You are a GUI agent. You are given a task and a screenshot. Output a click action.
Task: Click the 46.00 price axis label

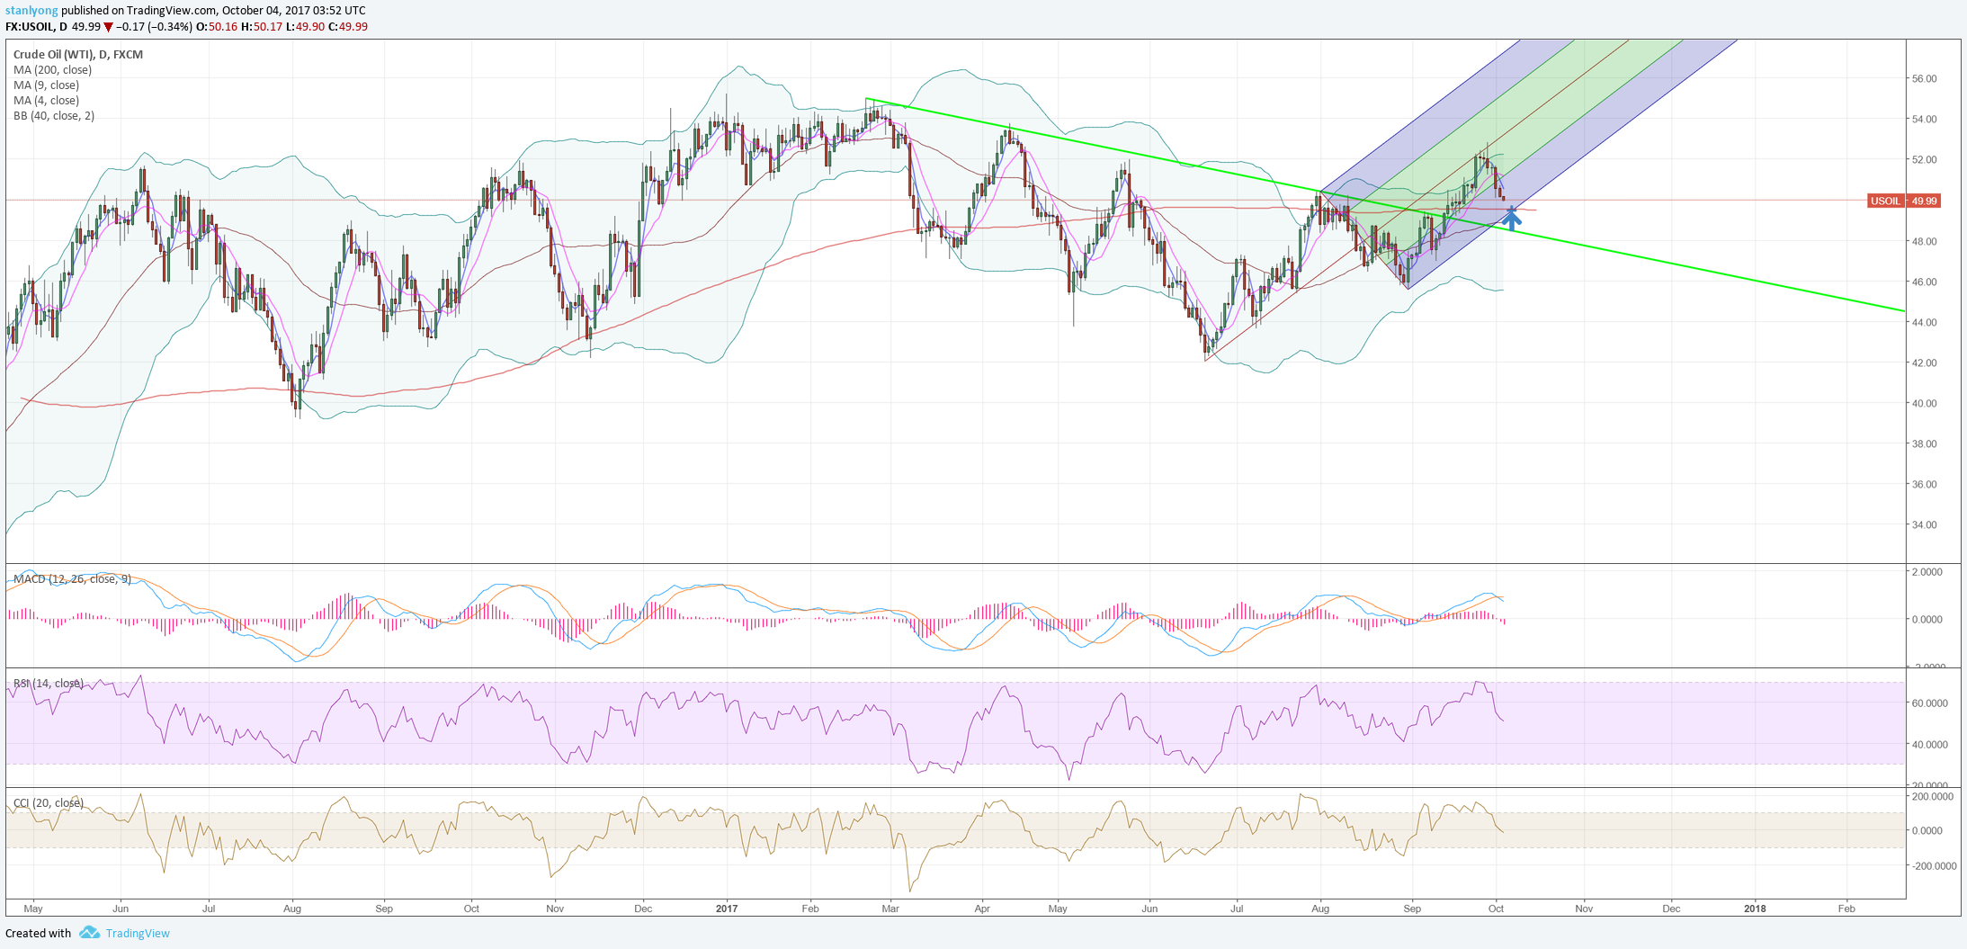point(1924,282)
